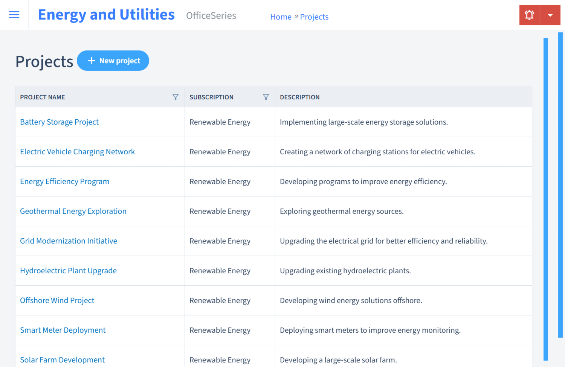Click the New project button
The height and width of the screenshot is (367, 565).
pos(113,61)
